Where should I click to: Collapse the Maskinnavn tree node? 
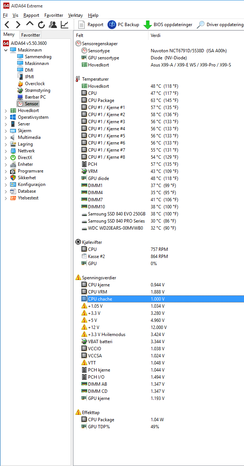tap(6, 50)
